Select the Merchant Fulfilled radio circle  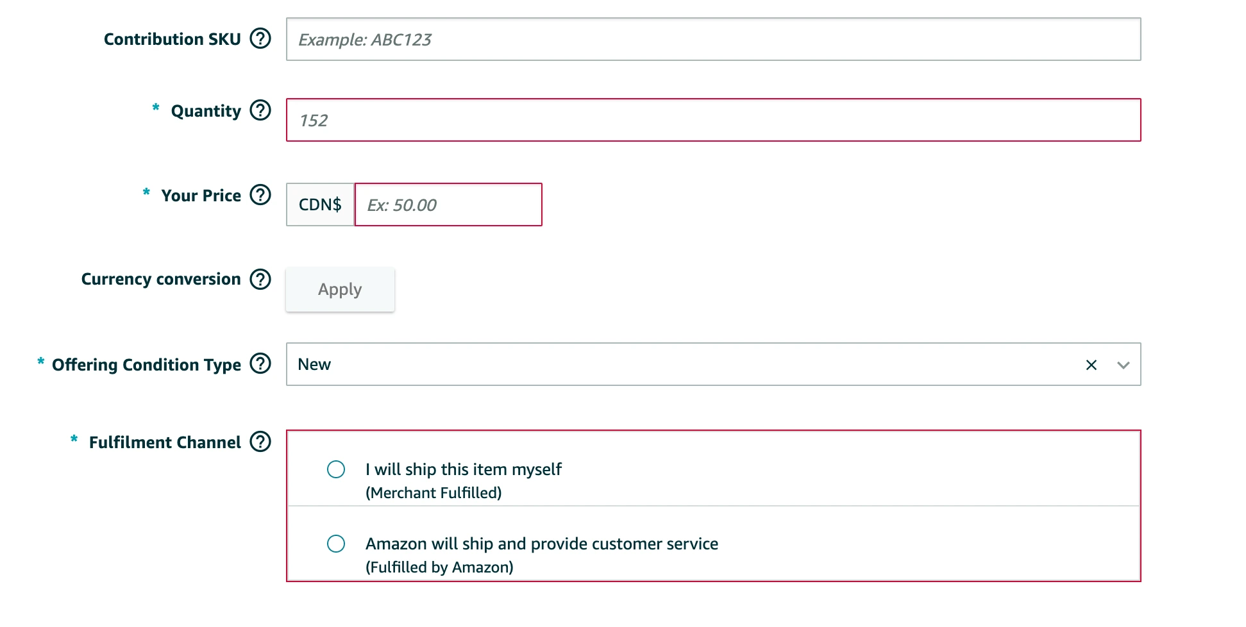[x=336, y=469]
